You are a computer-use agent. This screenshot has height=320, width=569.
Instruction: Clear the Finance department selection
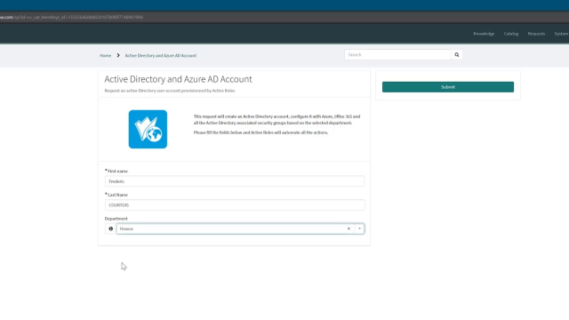pos(349,229)
